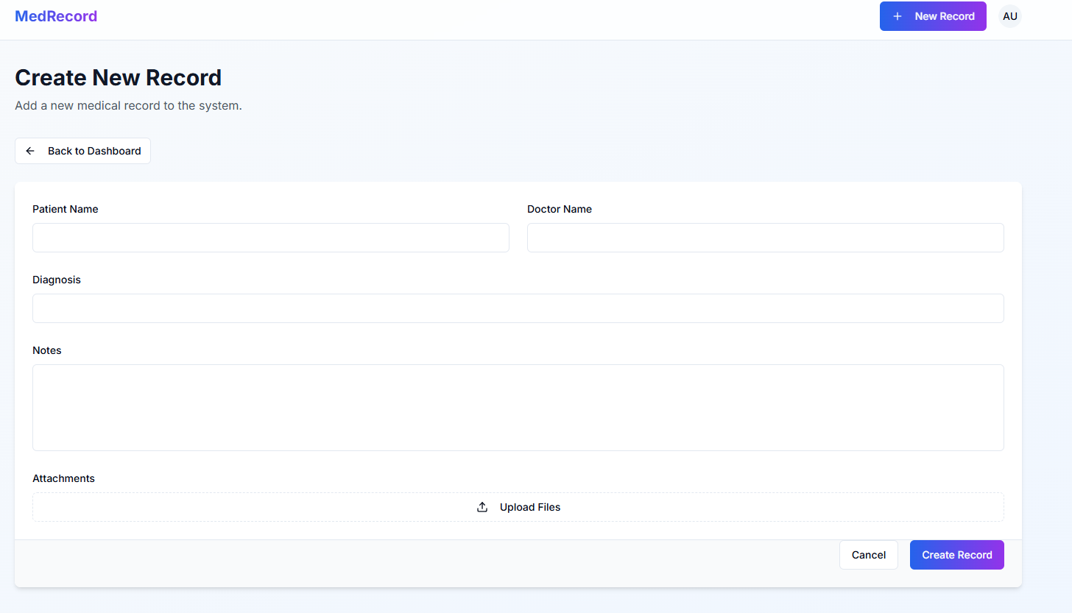1072x613 pixels.
Task: Click the back arrow icon
Action: tap(30, 151)
